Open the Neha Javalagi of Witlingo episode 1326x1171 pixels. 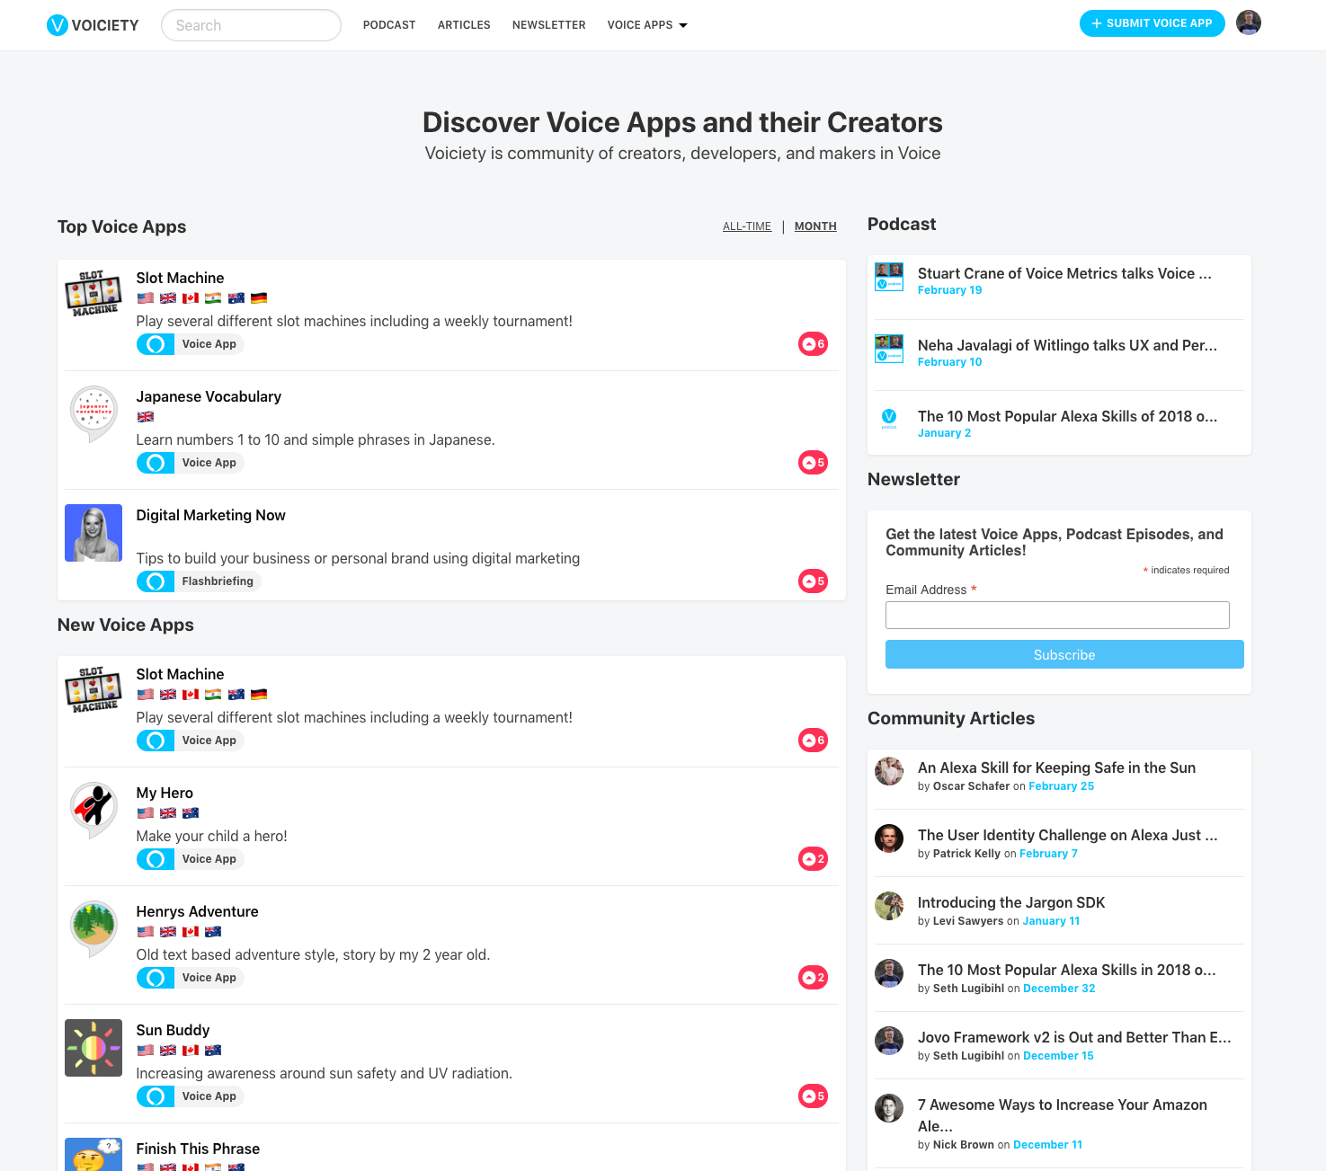tap(1067, 345)
